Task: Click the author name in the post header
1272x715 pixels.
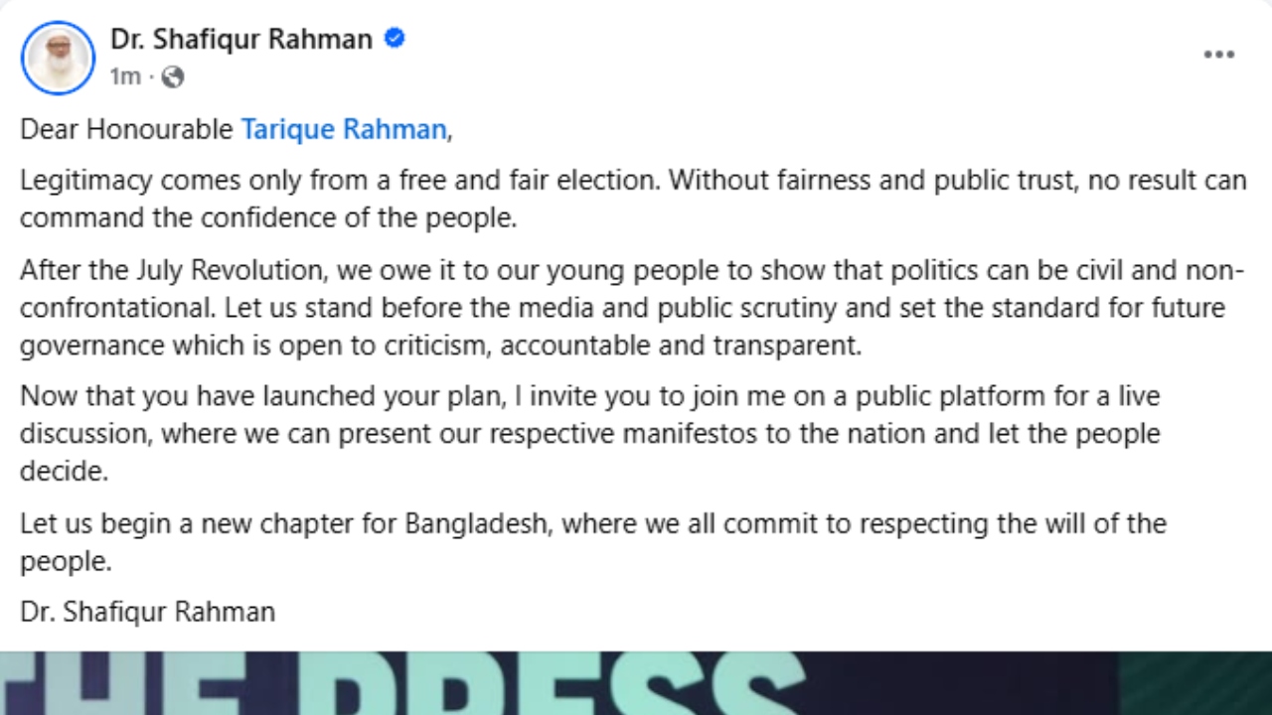Action: click(x=240, y=40)
